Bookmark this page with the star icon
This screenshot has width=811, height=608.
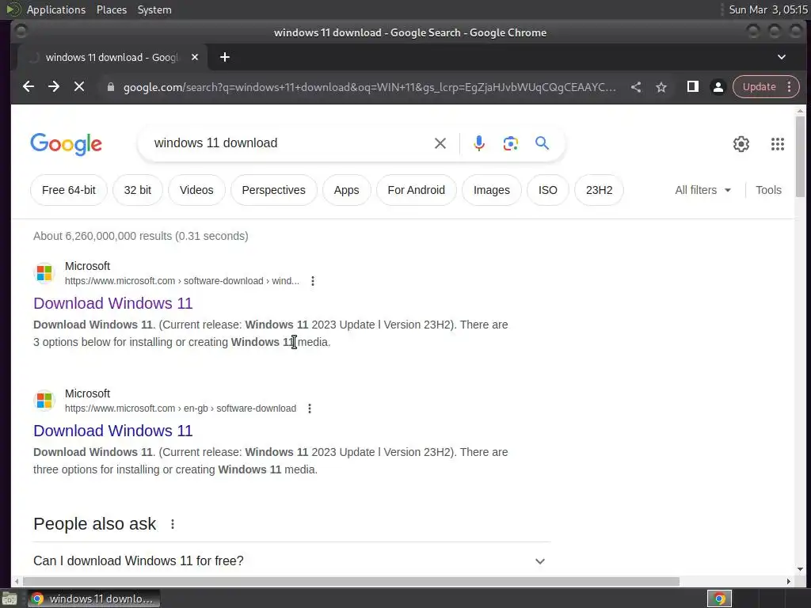pos(661,87)
